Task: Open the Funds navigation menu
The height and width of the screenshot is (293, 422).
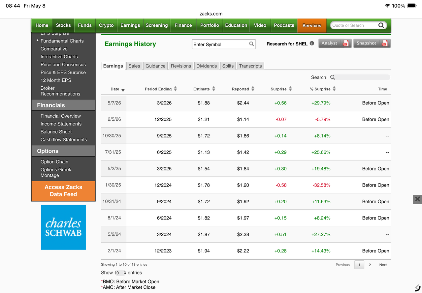Action: click(x=85, y=25)
